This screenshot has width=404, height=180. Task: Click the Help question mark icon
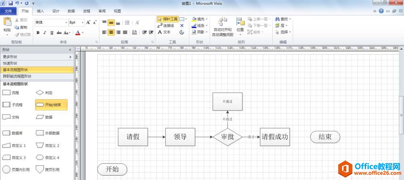pos(381,11)
